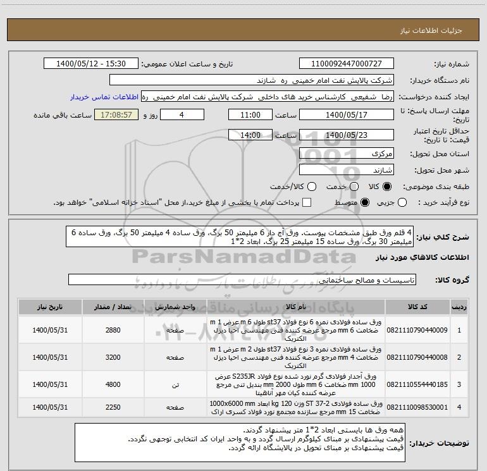The width and height of the screenshot is (487, 471).
Task: Click the unit cell تن in row 3
Action: click(x=175, y=384)
